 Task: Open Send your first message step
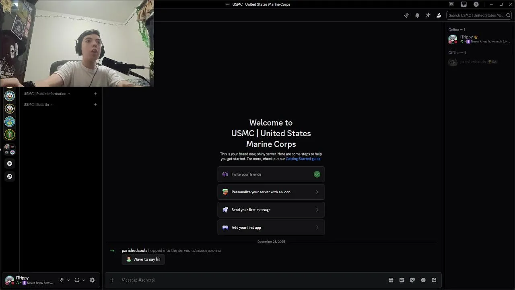click(x=271, y=210)
